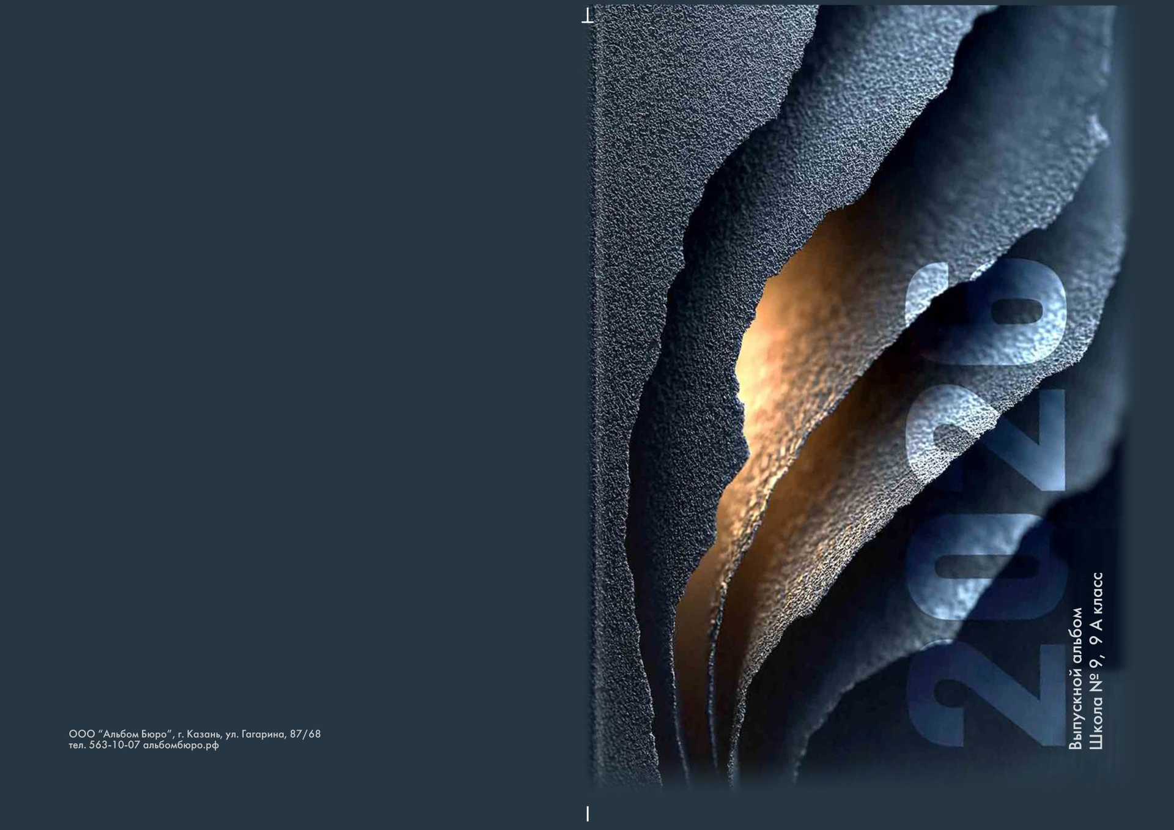Screen dimensions: 1174x830
Task: Click the street address ул. Гагарина, 87/68
Action: (273, 734)
